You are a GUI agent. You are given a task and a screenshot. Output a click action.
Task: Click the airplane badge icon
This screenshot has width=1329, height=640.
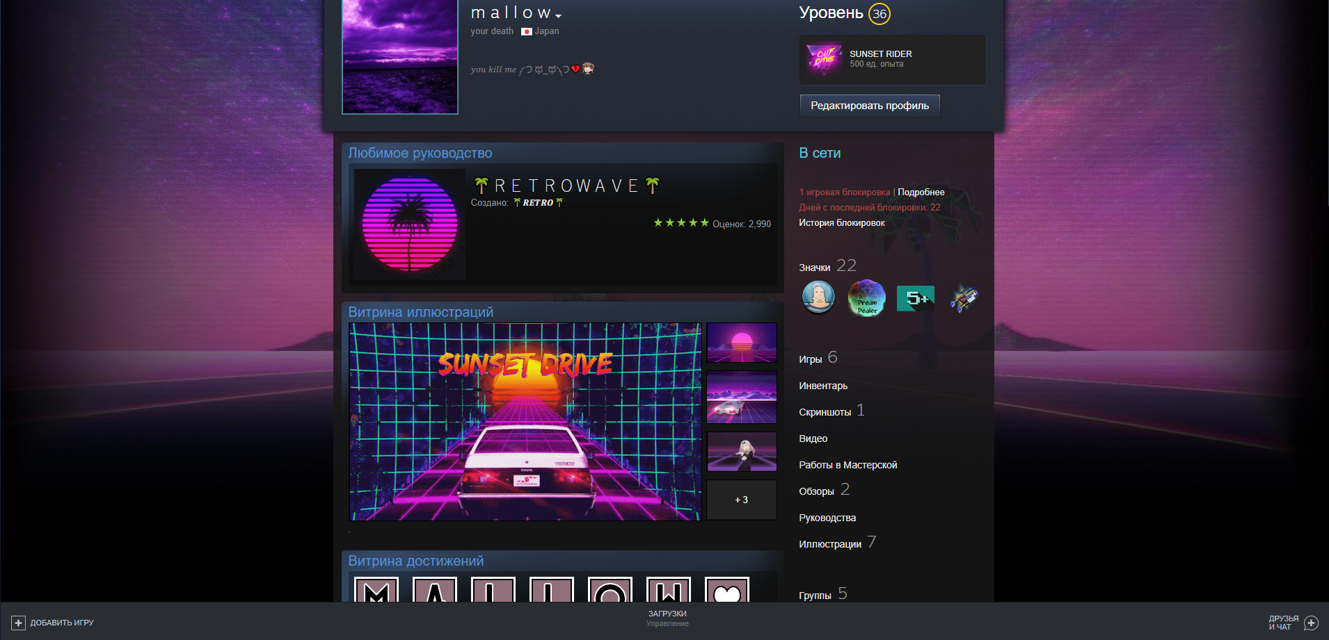tap(964, 298)
